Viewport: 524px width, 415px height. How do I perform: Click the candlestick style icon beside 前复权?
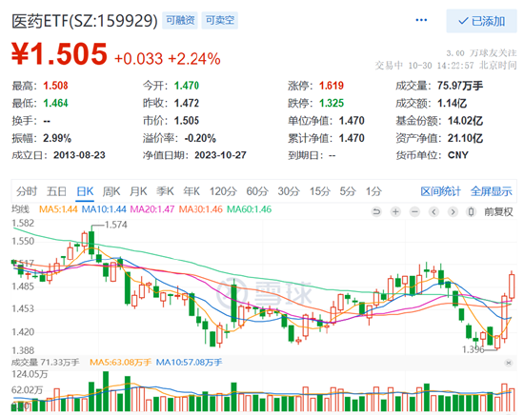(472, 211)
